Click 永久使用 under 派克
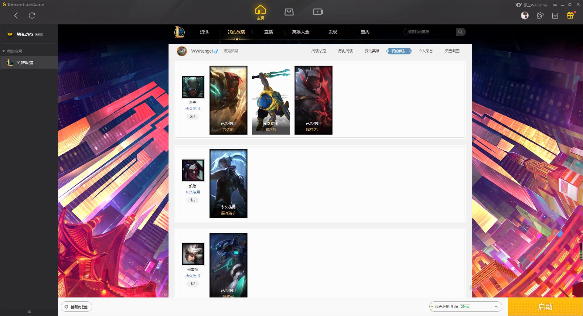The width and height of the screenshot is (583, 316). 193,109
